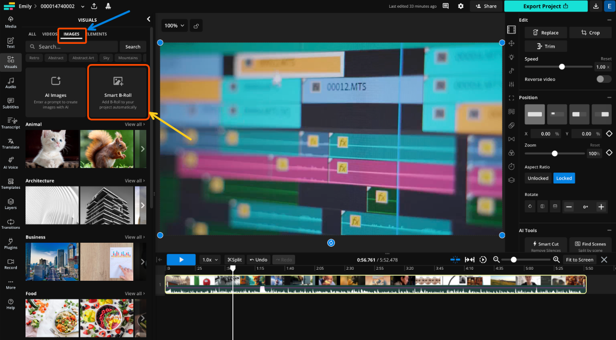Viewport: 616px width, 340px height.
Task: Switch to the VIDEOS tab
Action: tap(49, 34)
